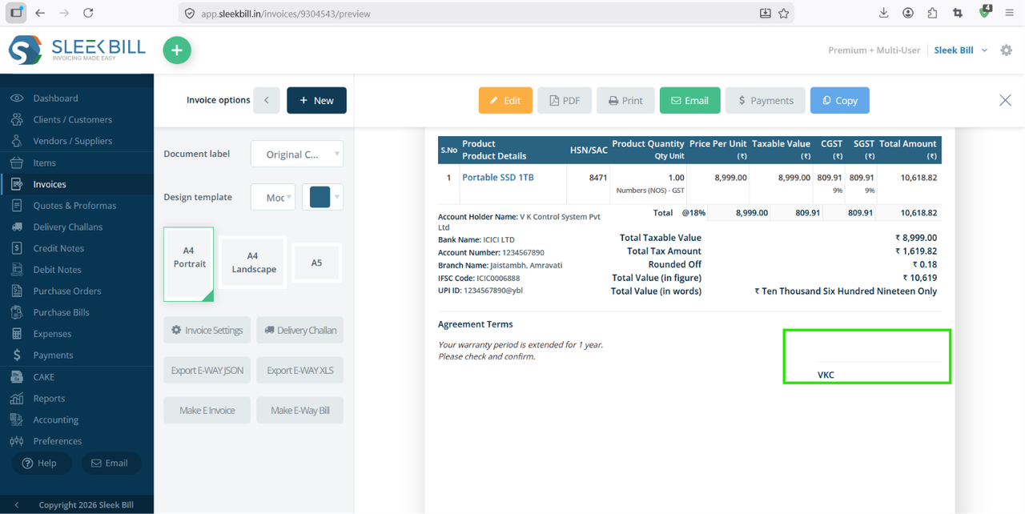The image size is (1025, 514).
Task: Click the green plus create button
Action: point(177,50)
